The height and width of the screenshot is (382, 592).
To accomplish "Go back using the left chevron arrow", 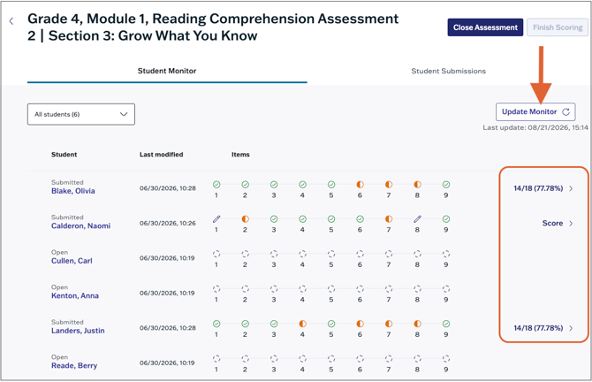I will pos(11,21).
